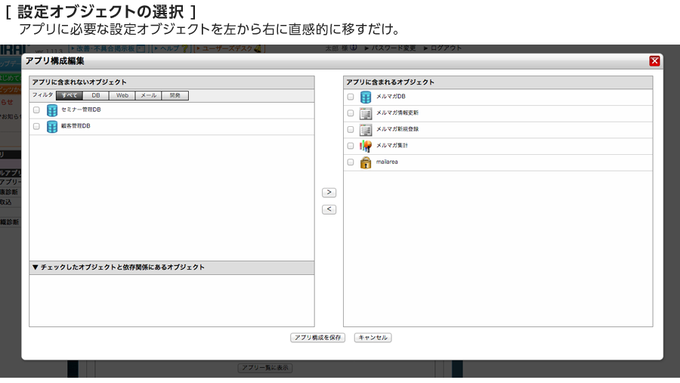Viewport: 680px width, 383px height.
Task: Filter objects by DB tab
Action: tap(96, 96)
